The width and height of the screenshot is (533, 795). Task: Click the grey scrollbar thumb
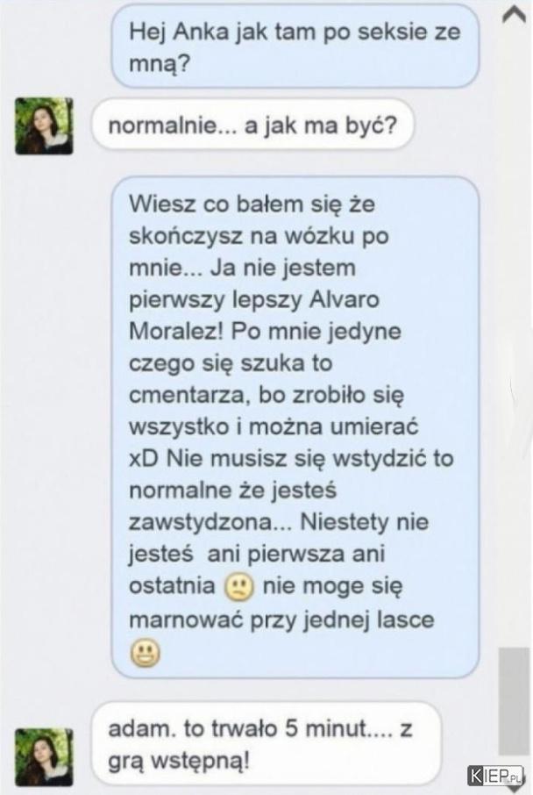click(x=514, y=701)
